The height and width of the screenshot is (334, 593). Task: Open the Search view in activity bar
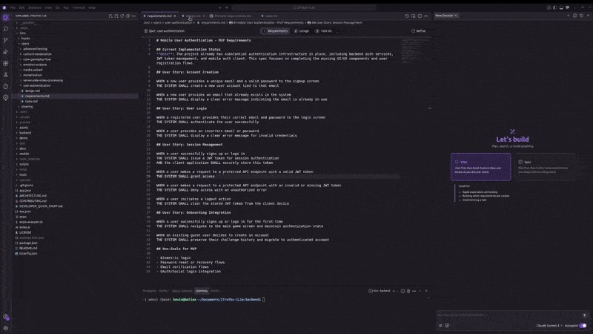tap(6, 29)
